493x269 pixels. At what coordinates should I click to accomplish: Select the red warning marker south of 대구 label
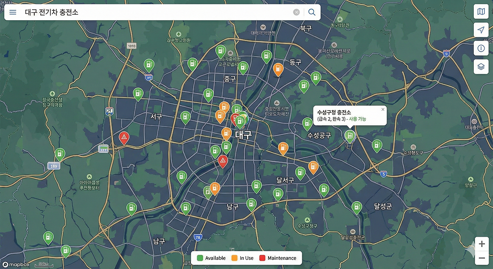[x=223, y=161]
